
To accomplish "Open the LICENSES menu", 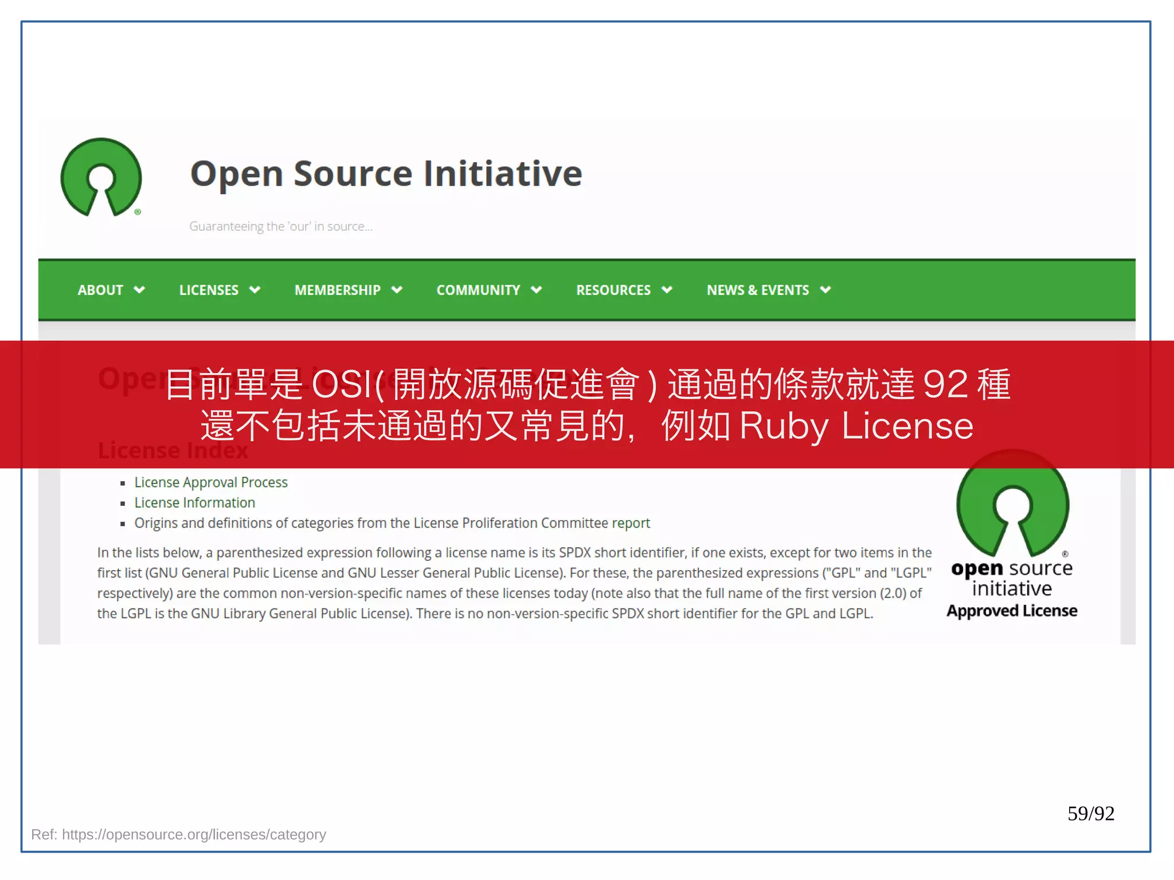I will [209, 290].
